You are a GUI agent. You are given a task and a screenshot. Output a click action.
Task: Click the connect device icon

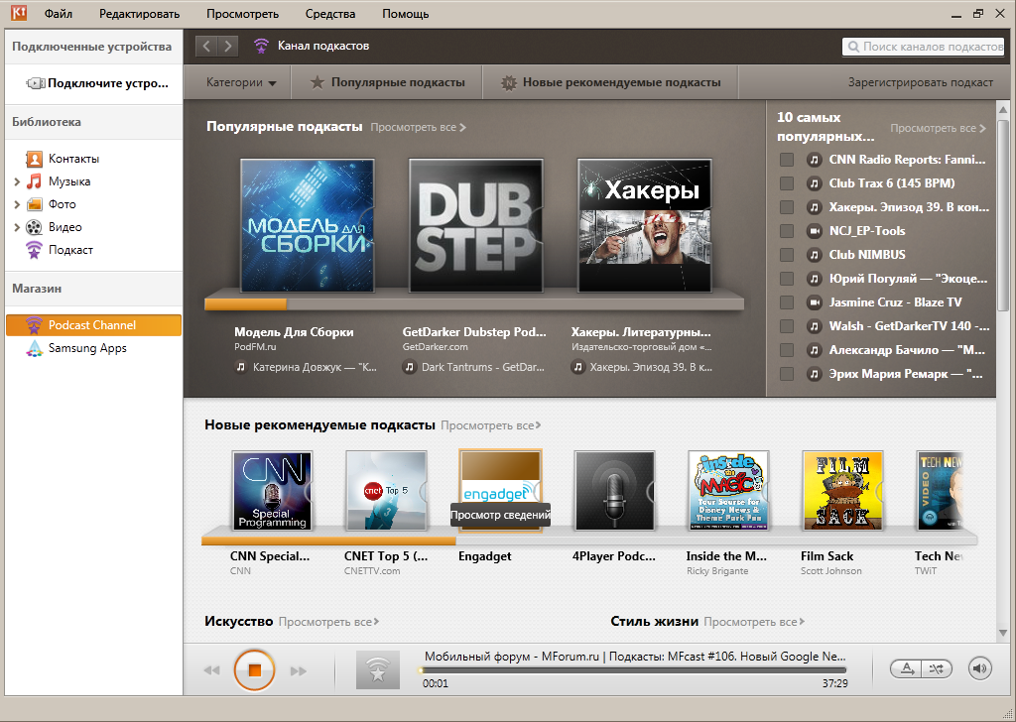tap(36, 83)
